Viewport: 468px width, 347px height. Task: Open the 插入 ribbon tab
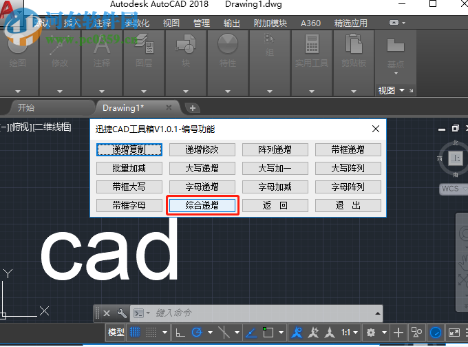coord(72,23)
